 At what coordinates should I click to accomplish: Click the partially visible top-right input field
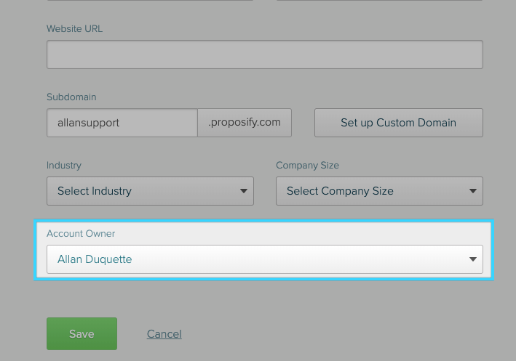379,1
